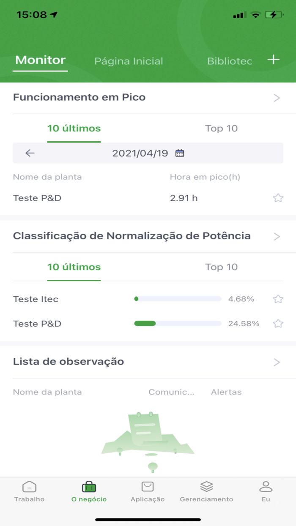Select 10 últimos in the normalization section
The width and height of the screenshot is (296, 526).
tap(74, 267)
